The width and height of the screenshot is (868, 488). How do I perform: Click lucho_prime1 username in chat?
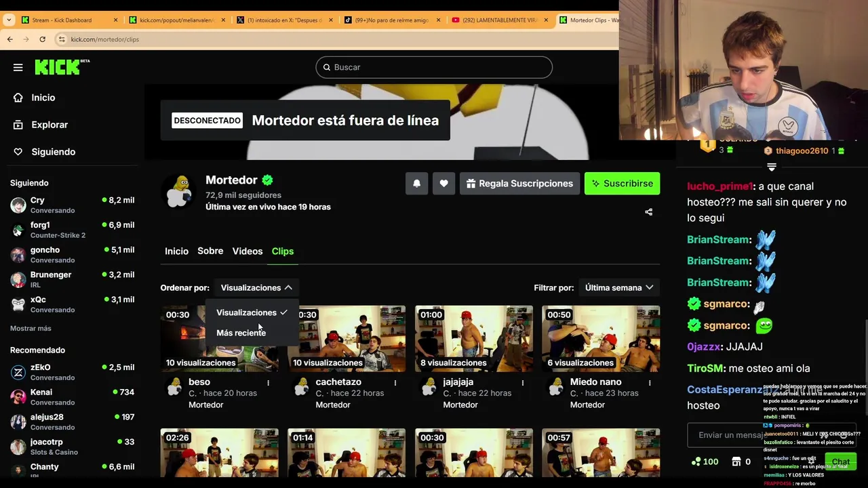pyautogui.click(x=720, y=186)
